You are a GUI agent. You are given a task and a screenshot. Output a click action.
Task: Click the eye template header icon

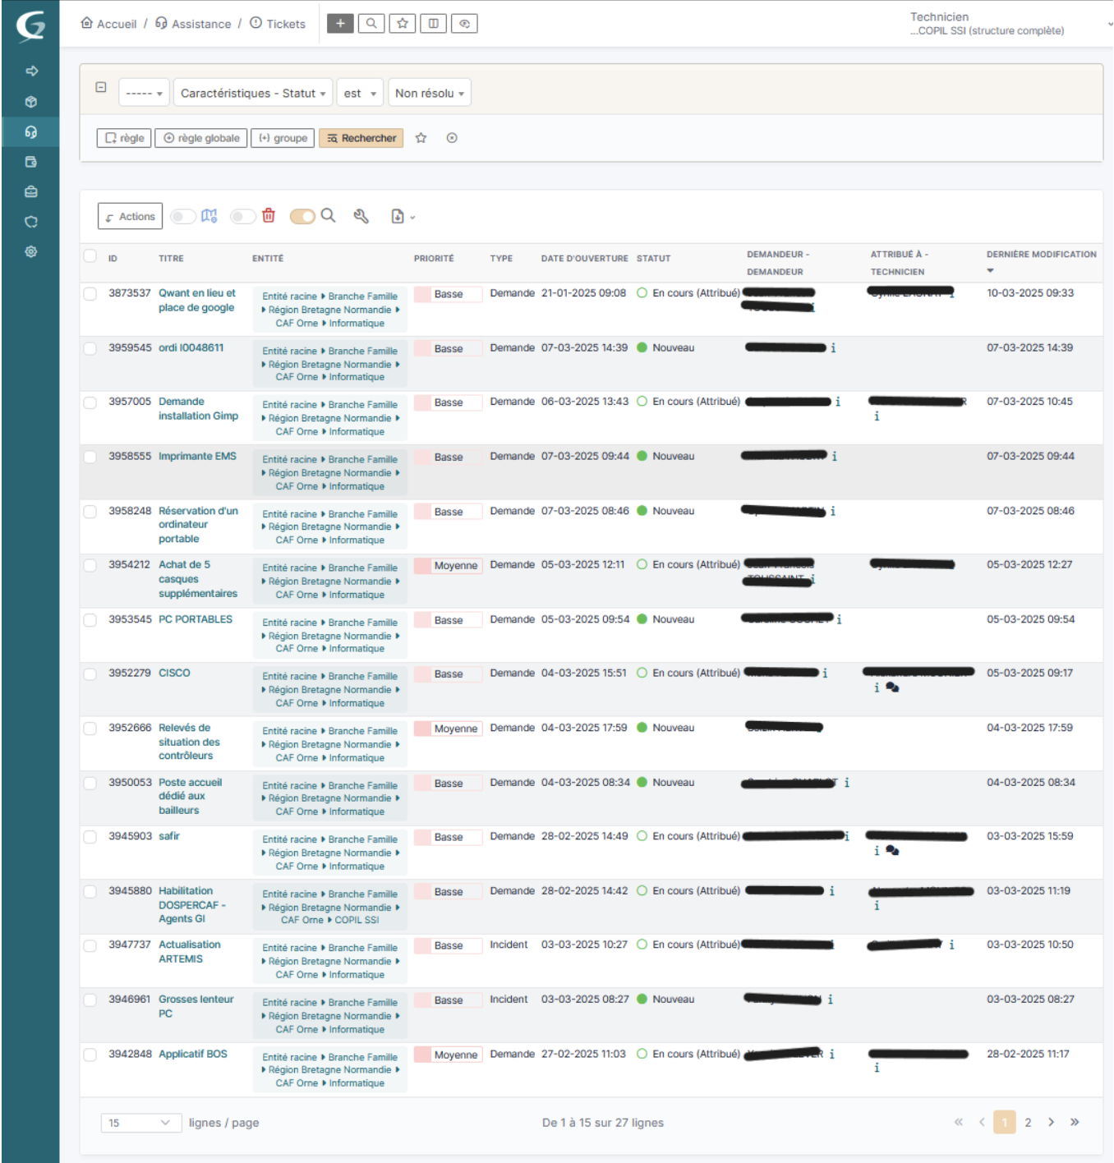pyautogui.click(x=464, y=24)
